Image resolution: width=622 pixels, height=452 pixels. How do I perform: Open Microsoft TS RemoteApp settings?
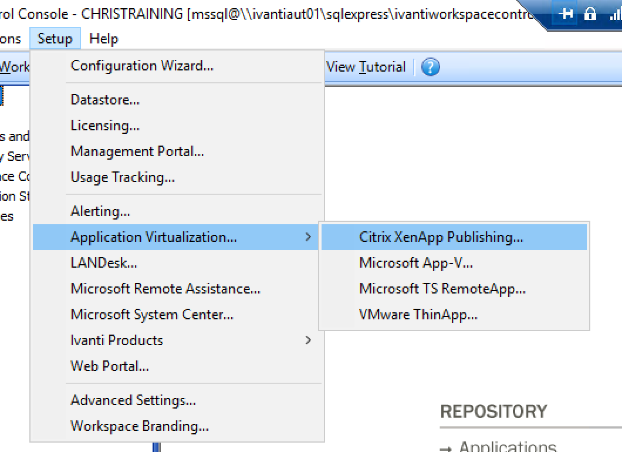pos(442,289)
